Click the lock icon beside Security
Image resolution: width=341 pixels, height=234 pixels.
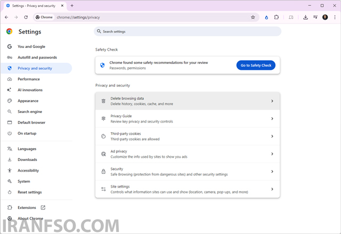(x=103, y=171)
